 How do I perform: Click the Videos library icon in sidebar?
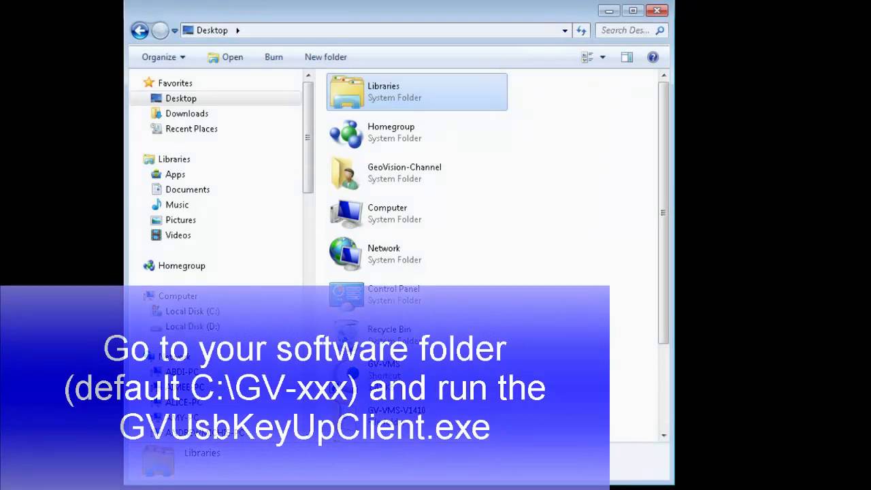[x=157, y=235]
